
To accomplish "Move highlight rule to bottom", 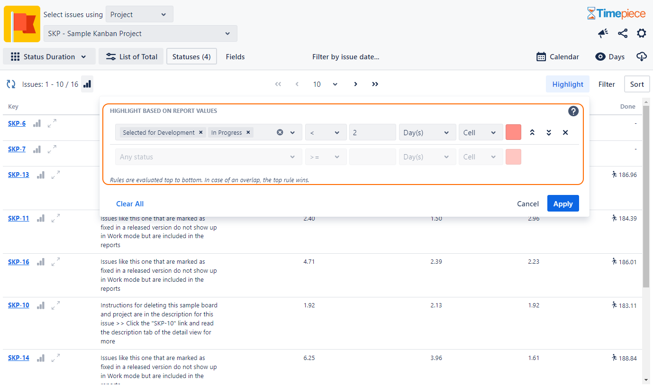I will coord(549,133).
